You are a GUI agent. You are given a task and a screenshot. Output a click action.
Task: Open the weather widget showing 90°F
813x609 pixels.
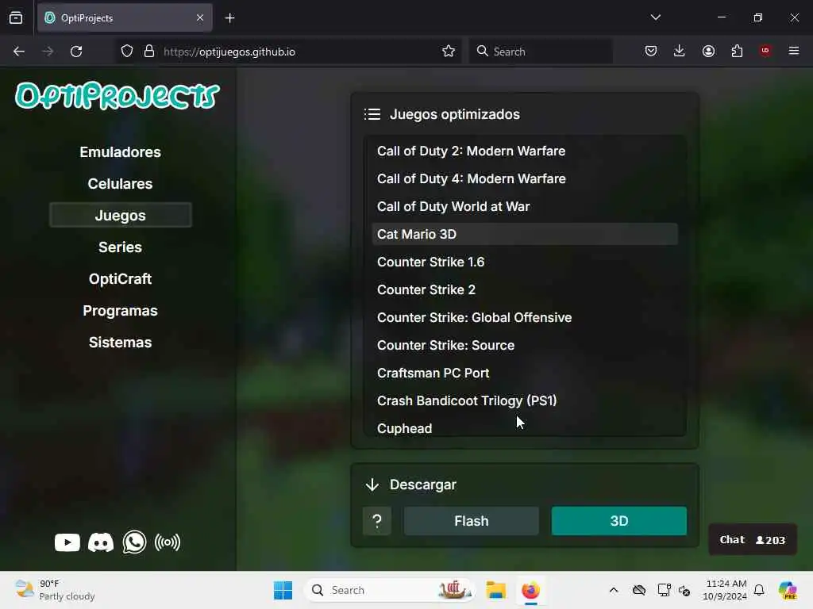click(55, 590)
